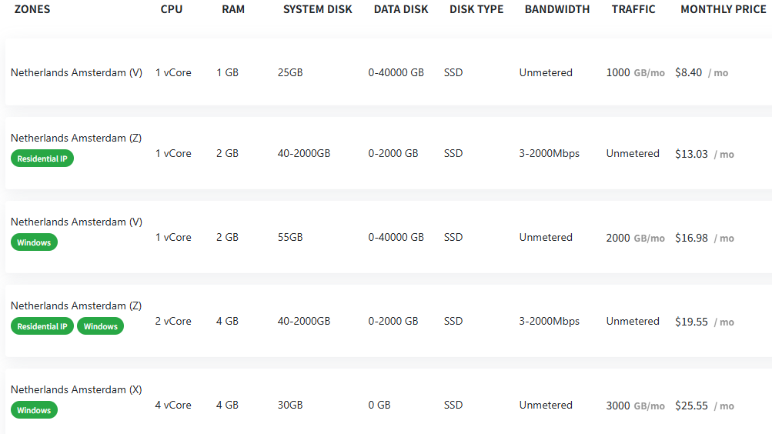This screenshot has width=772, height=434.
Task: Sort by the MONTHLY PRICE header
Action: (x=723, y=9)
